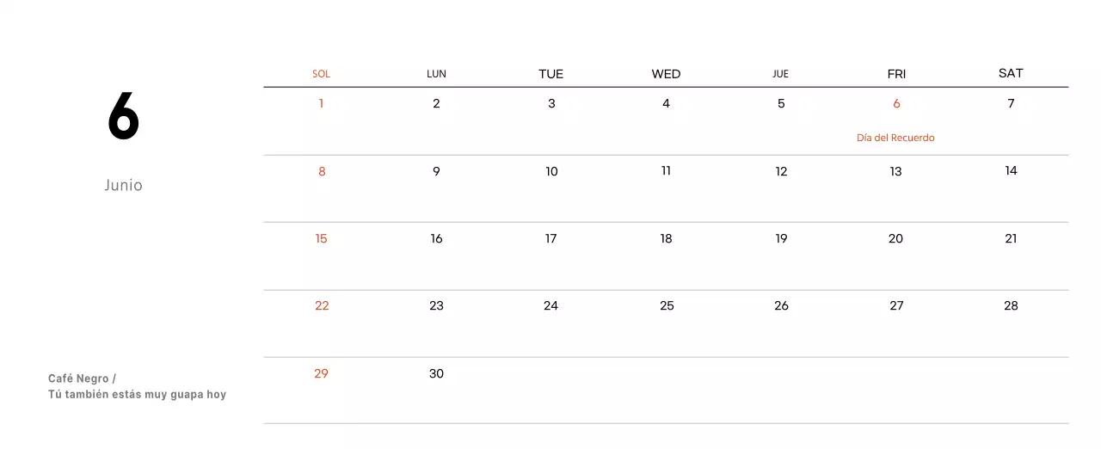Viewport: 1101px width, 449px height.
Task: Select red Sunday date 29
Action: 321,373
